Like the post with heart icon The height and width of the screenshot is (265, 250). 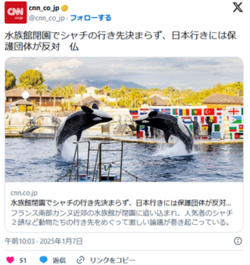click(x=10, y=260)
